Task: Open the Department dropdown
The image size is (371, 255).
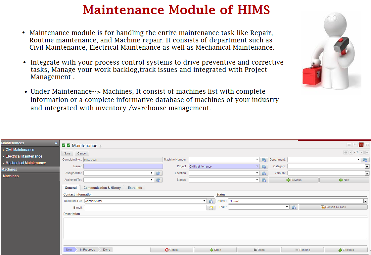Action: (x=358, y=160)
